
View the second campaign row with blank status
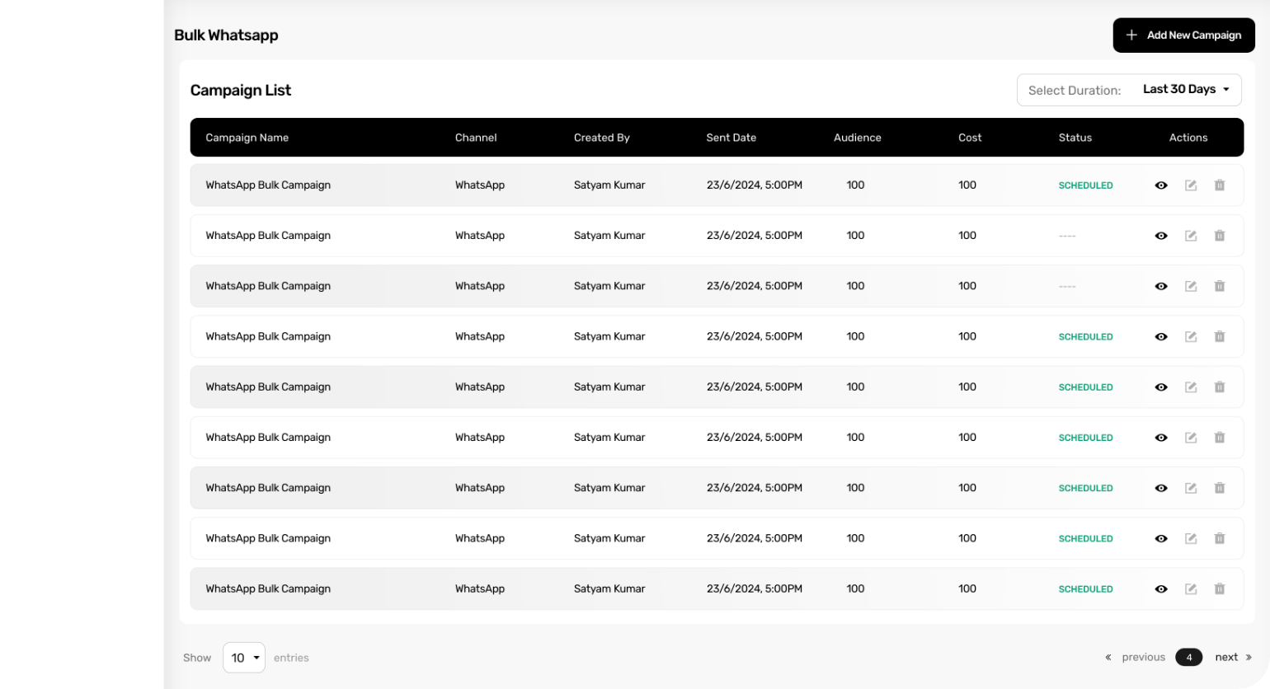point(1161,236)
